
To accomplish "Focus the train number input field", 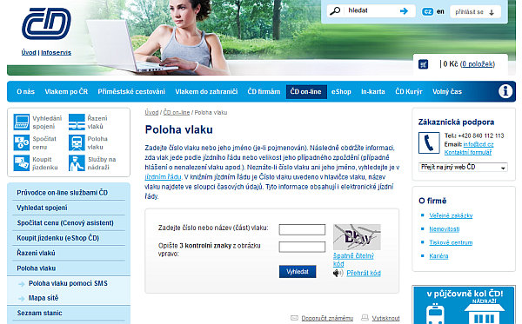I will 302,229.
